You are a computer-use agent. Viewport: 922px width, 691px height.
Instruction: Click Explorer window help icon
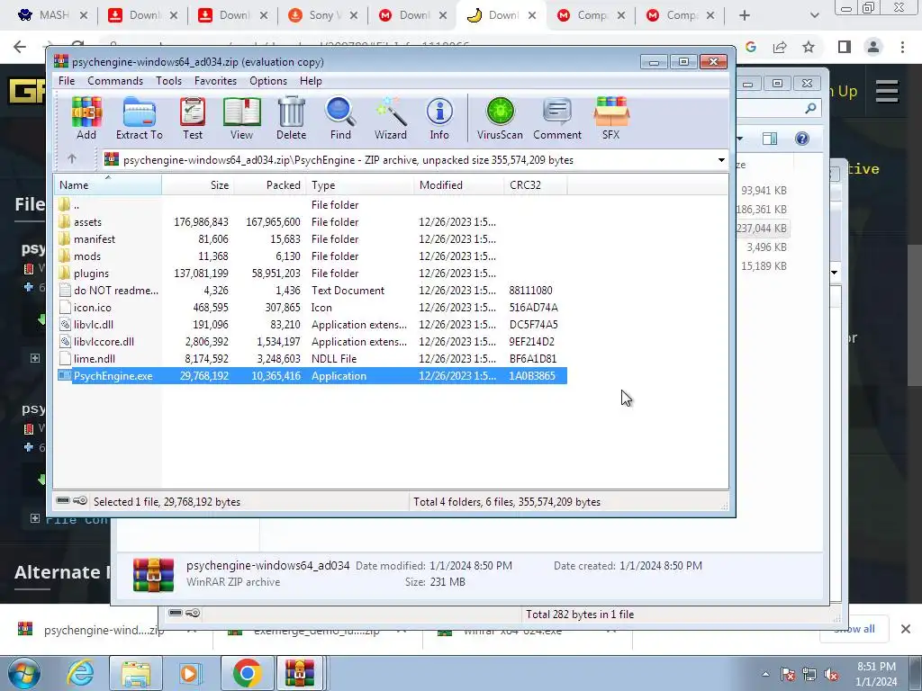tap(801, 138)
